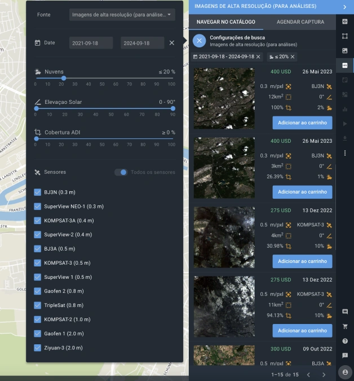Viewport: 354px width, 381px height.
Task: Open the 100% coverage 26 Mai 2023 thumbnail
Action: 224,98
